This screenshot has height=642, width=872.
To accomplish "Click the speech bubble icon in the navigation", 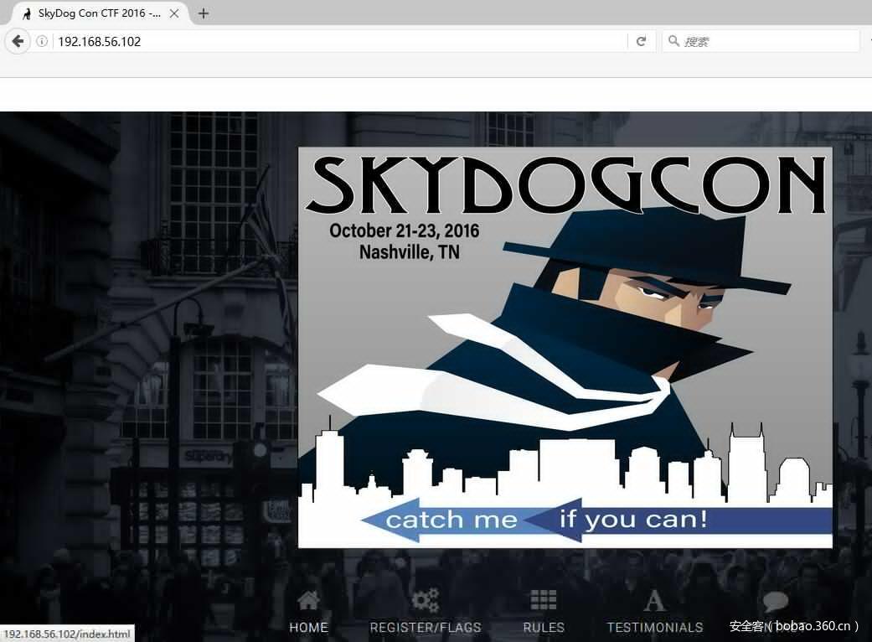I will pos(776,602).
